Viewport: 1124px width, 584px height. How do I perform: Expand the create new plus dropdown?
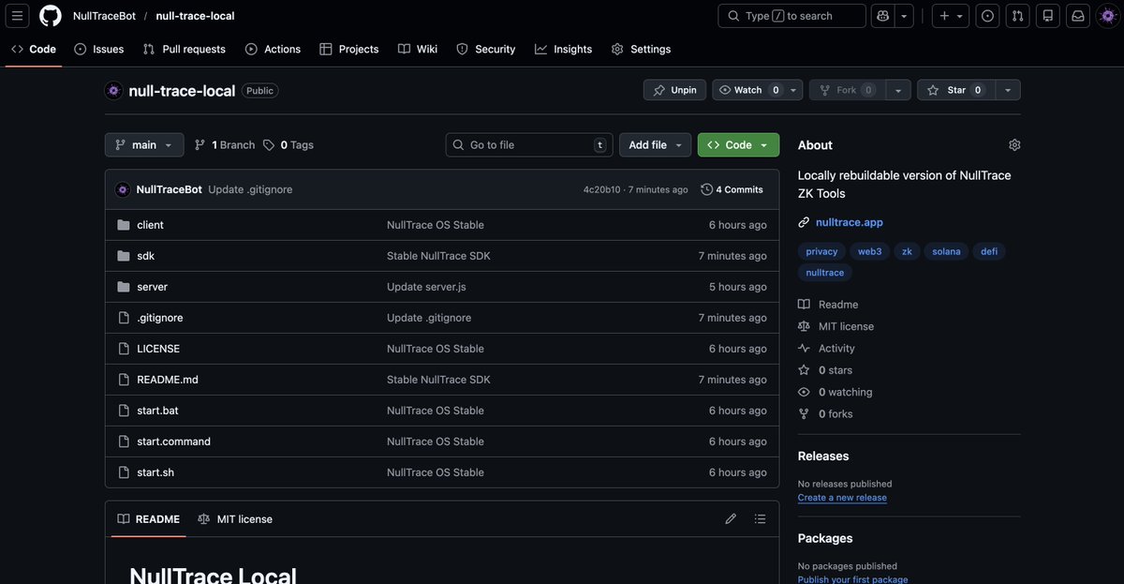tap(951, 16)
